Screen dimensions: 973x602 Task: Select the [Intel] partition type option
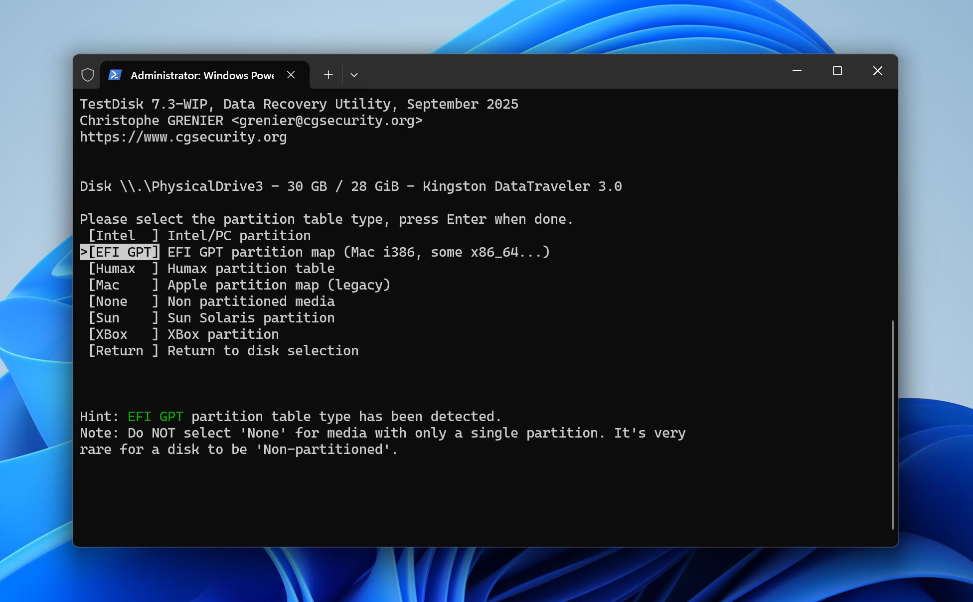point(124,236)
